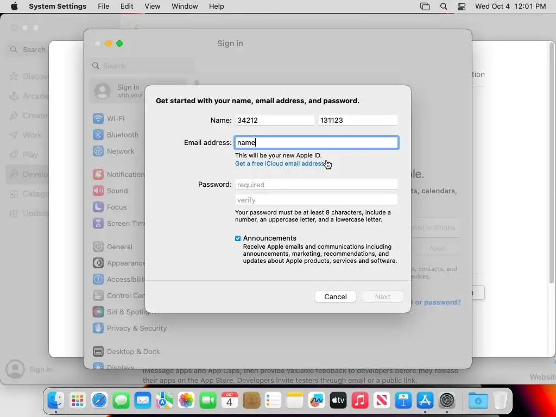
Task: Open the Window menu
Action: [185, 7]
